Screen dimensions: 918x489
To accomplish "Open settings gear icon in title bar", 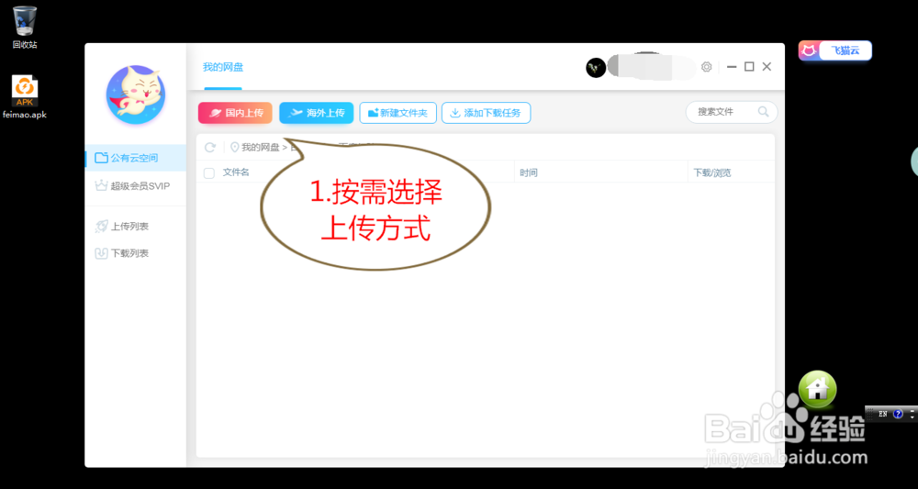I will coord(707,67).
